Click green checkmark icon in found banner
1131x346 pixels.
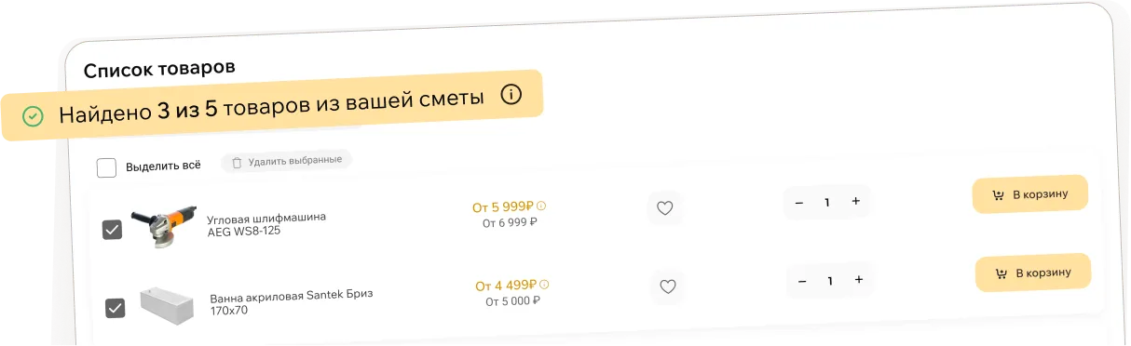click(33, 116)
